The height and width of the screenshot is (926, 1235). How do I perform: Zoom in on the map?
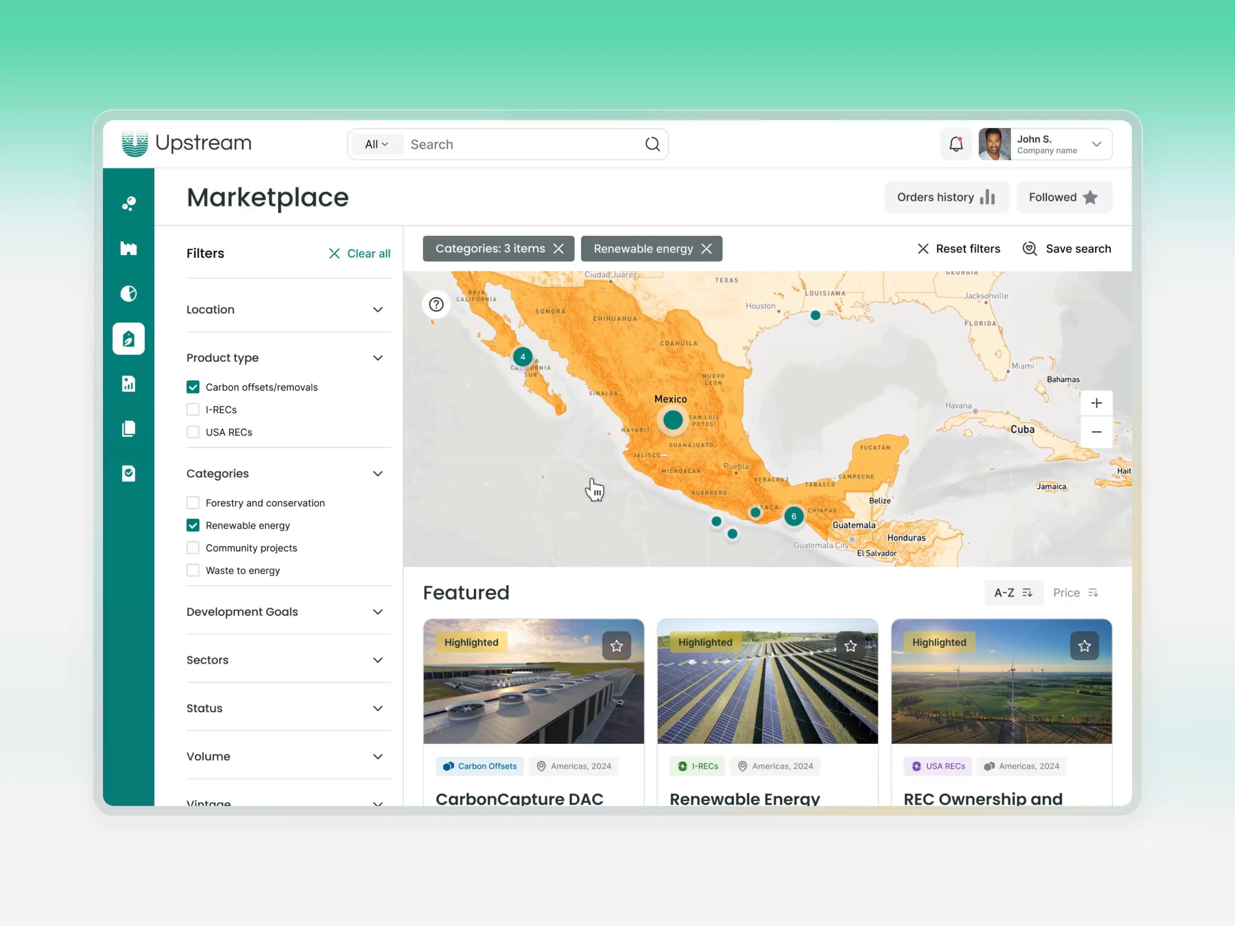(1096, 403)
